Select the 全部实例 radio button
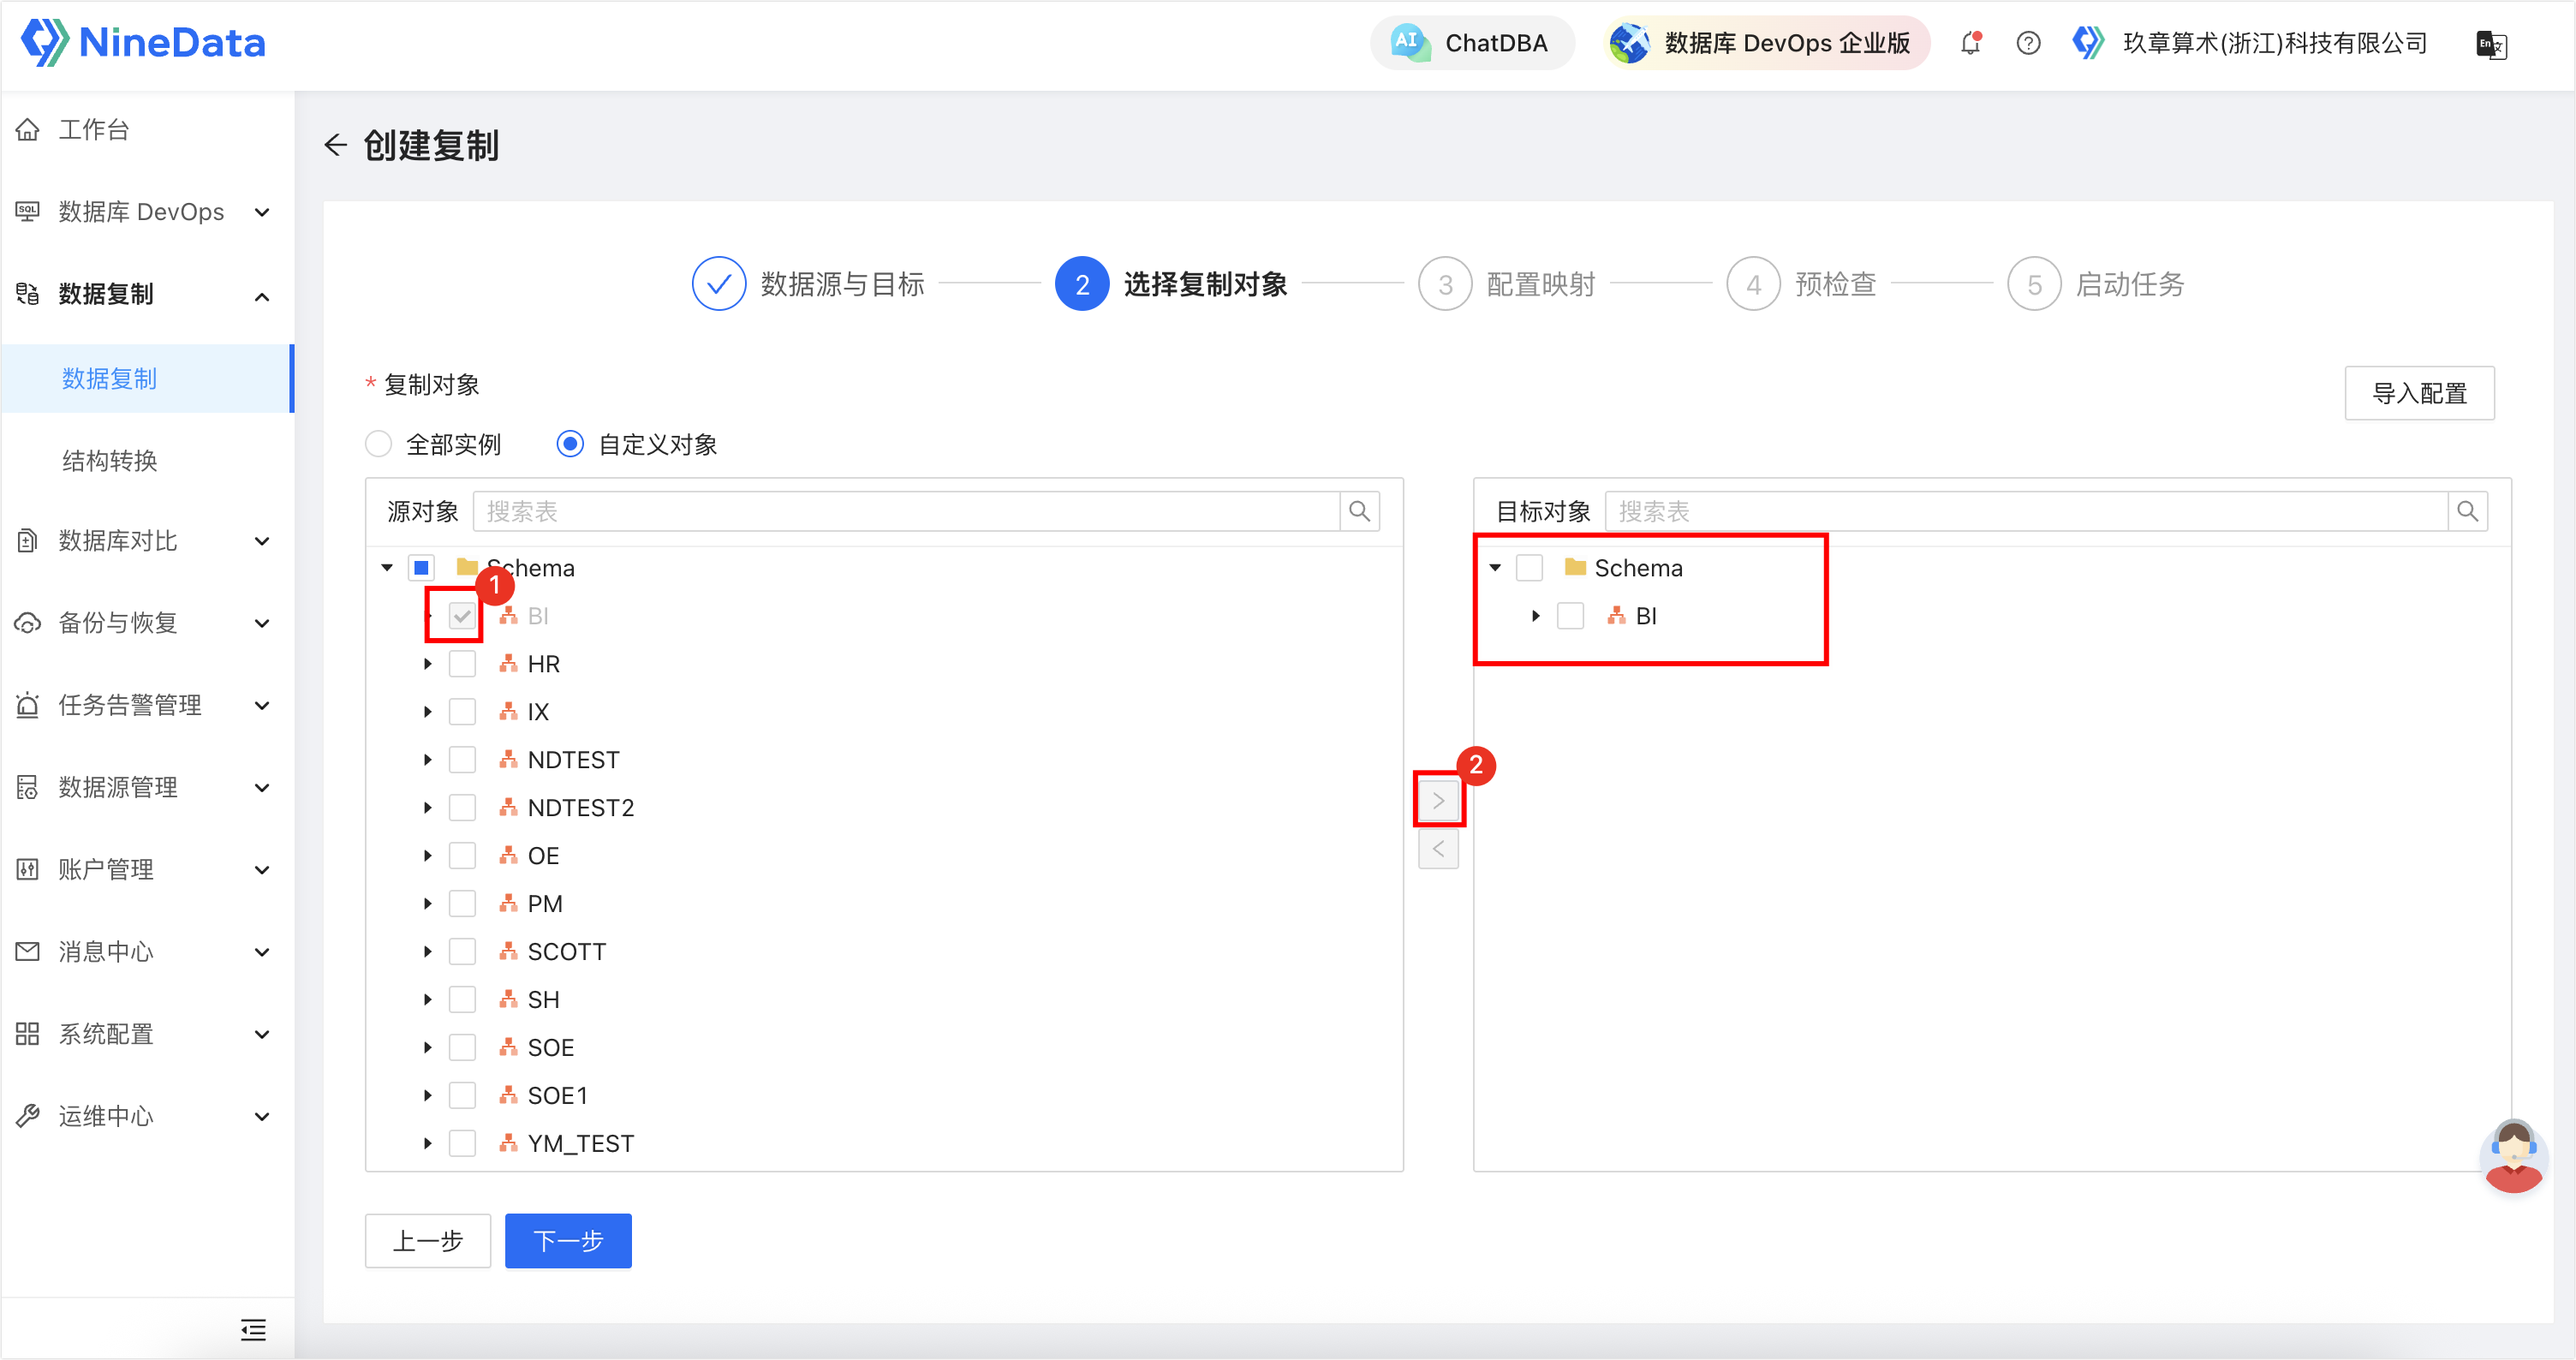Viewport: 2576px width, 1360px height. click(378, 444)
